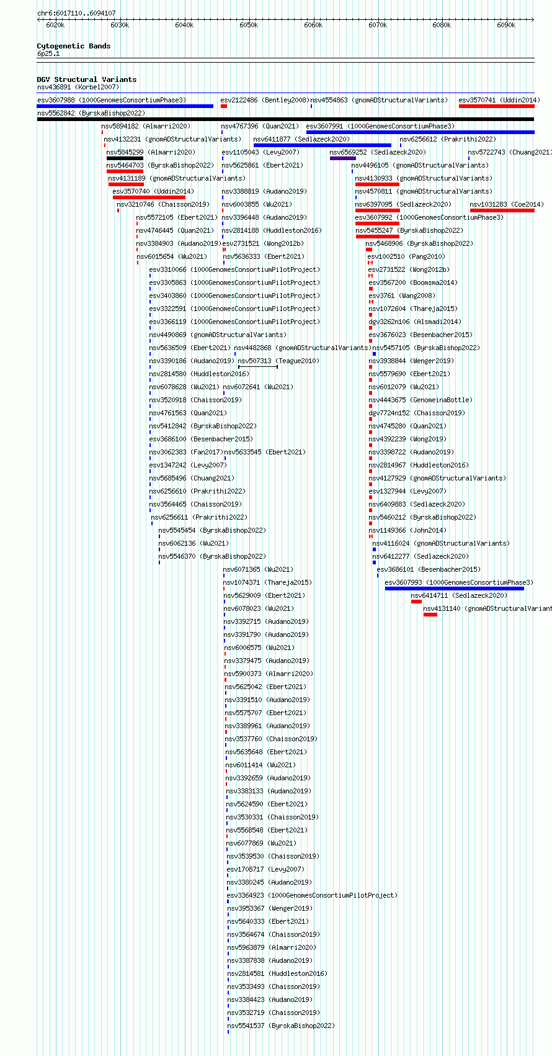Viewport: 552px width, 1056px height.
Task: Select the nsv6397095 (Sedlazeck2020) red bar
Action: [x=377, y=210]
